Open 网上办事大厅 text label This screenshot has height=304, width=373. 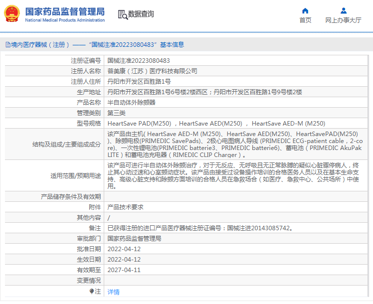343,20
